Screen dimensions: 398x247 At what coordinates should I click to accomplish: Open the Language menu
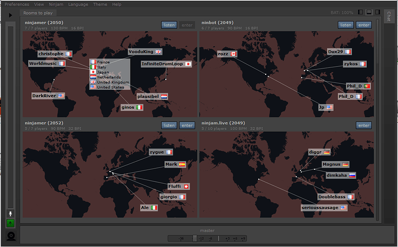[78, 4]
